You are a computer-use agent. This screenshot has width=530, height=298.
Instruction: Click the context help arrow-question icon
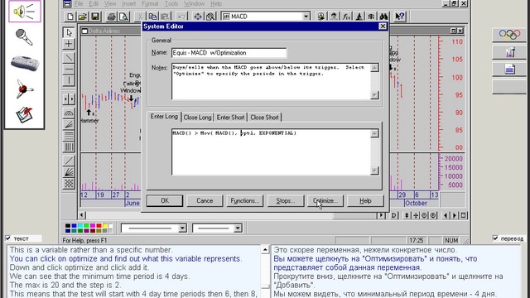(399, 17)
